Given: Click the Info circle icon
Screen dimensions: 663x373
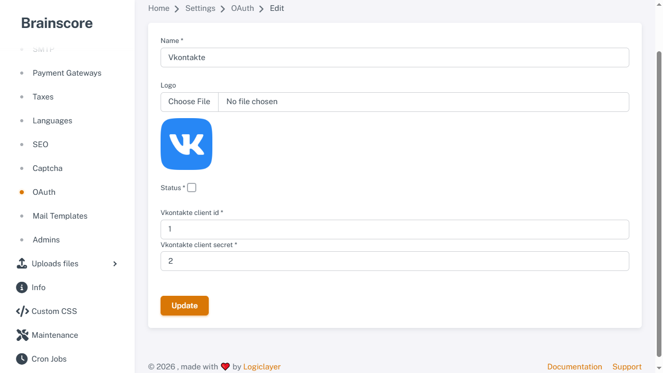Looking at the screenshot, I should point(22,288).
